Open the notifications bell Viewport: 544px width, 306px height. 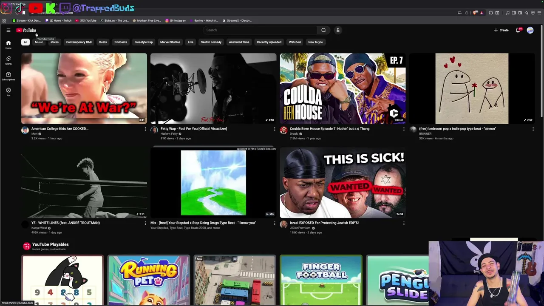tap(518, 30)
